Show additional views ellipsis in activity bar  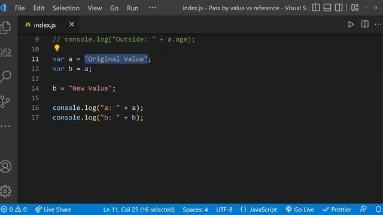click(x=5, y=126)
